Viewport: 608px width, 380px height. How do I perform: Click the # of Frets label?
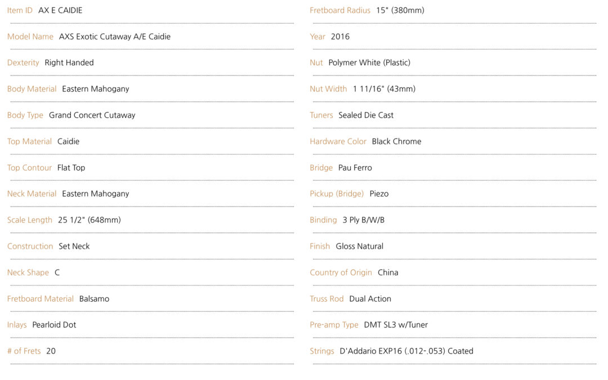pos(24,351)
